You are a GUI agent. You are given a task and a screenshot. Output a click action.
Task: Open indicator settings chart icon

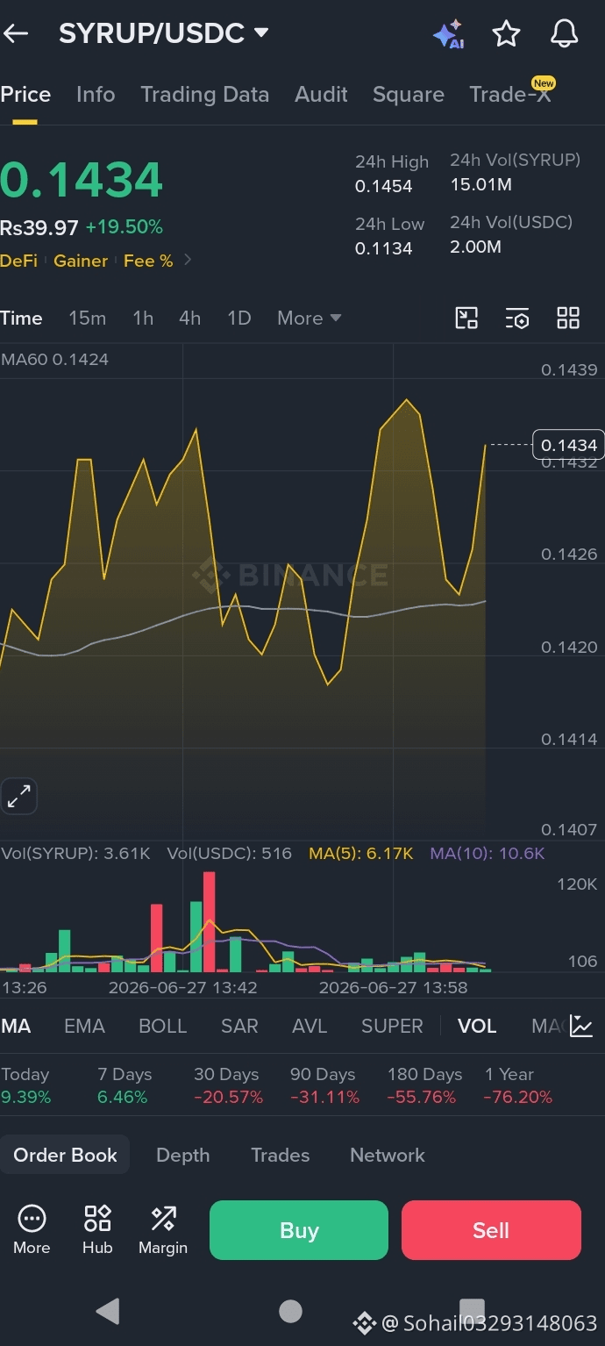pos(581,1025)
